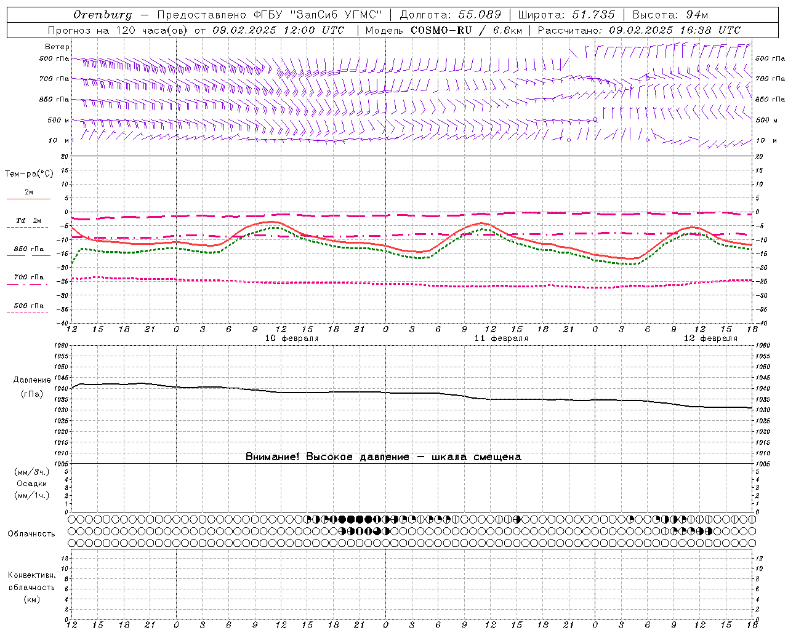
Task: Click the 'Td 2м' dew point legend label
Action: point(29,220)
